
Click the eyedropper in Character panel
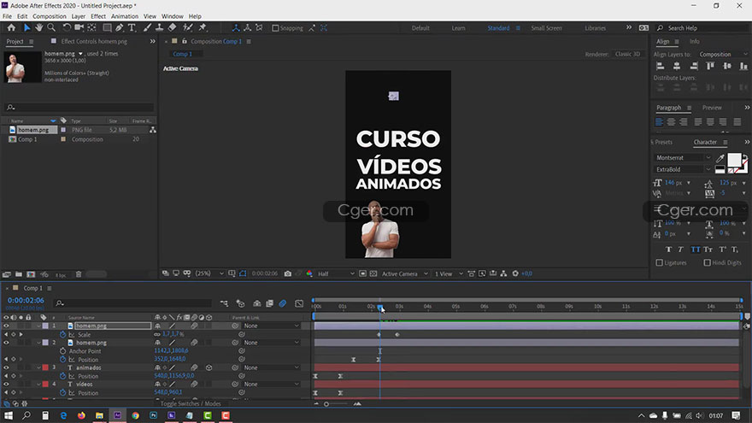(x=720, y=158)
